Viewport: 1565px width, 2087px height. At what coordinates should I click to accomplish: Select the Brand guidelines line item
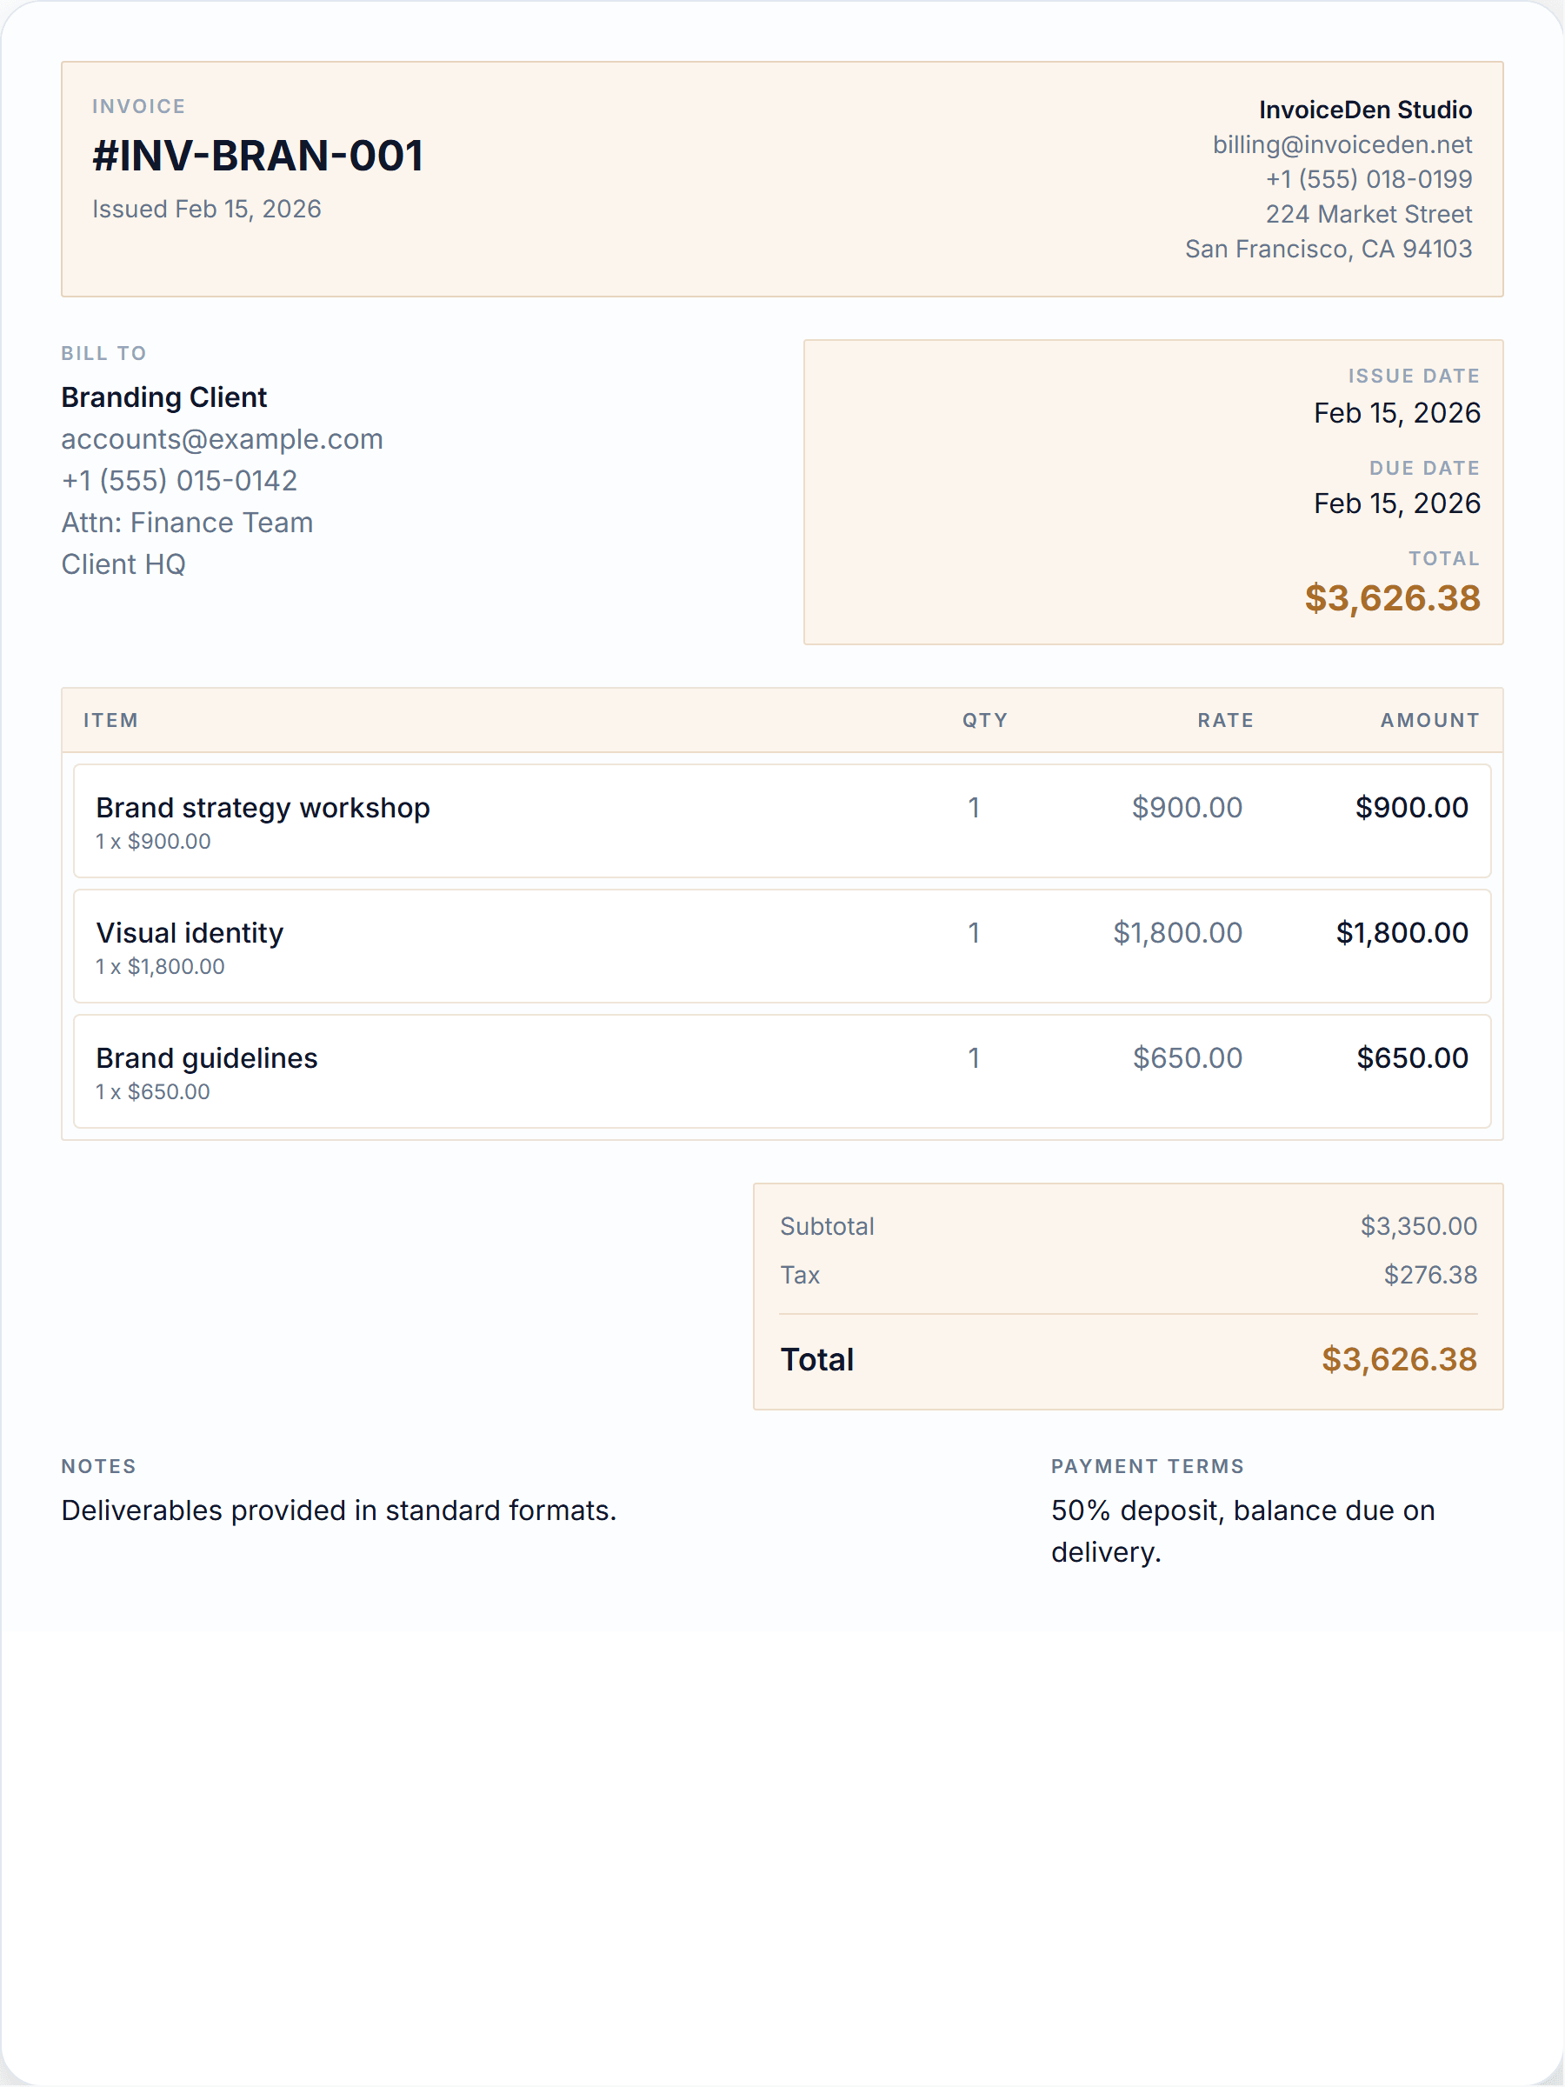pos(782,1072)
